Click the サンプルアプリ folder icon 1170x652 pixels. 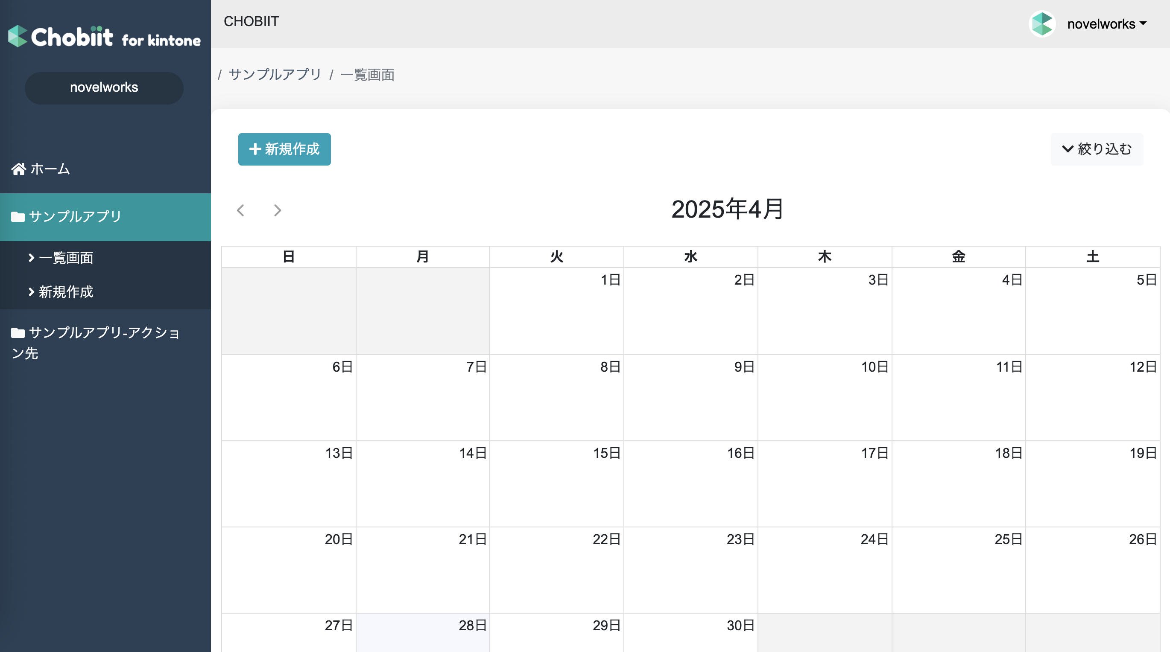coord(18,217)
